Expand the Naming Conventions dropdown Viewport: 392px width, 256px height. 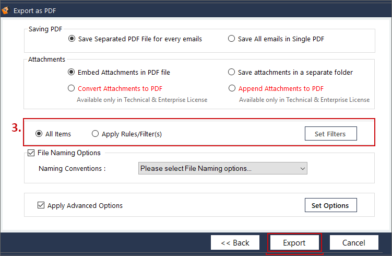click(223, 168)
